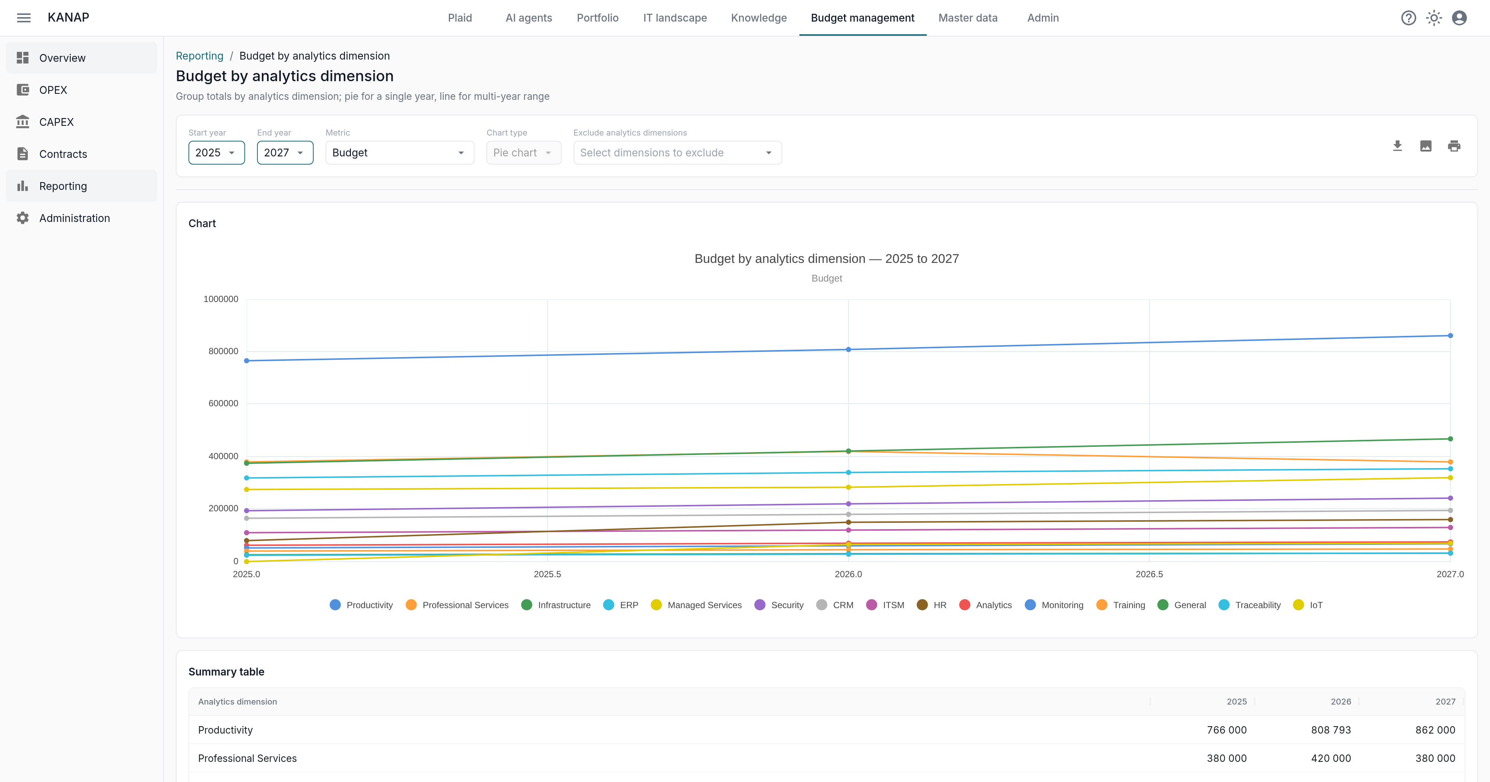Click the Reporting bar chart sidebar icon
Image resolution: width=1490 pixels, height=782 pixels.
click(23, 186)
